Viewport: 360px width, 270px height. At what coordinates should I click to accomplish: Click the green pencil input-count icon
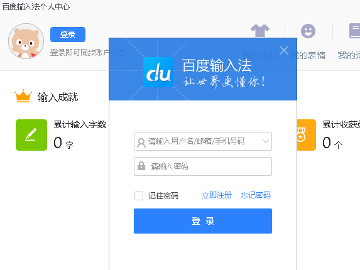coord(31,135)
